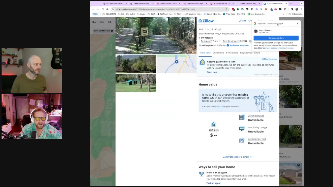Switch to Home details tab
333x187 pixels.
232,53
